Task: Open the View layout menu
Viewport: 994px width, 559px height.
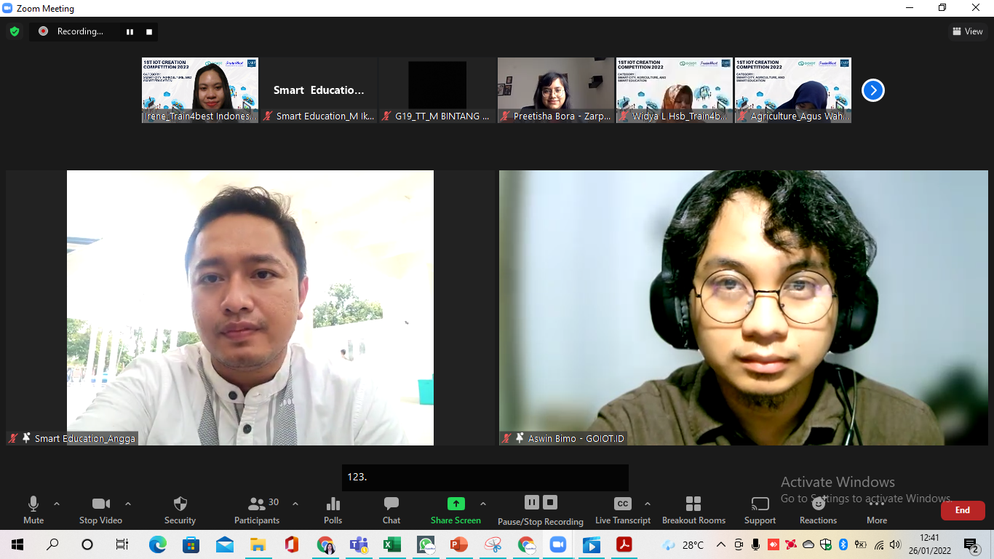Action: 968,31
